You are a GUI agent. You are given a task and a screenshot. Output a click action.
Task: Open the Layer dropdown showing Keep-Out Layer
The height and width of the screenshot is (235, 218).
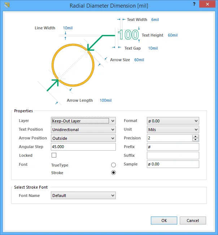tap(83, 121)
